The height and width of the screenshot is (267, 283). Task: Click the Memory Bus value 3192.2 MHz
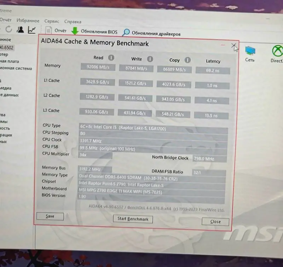95,169
